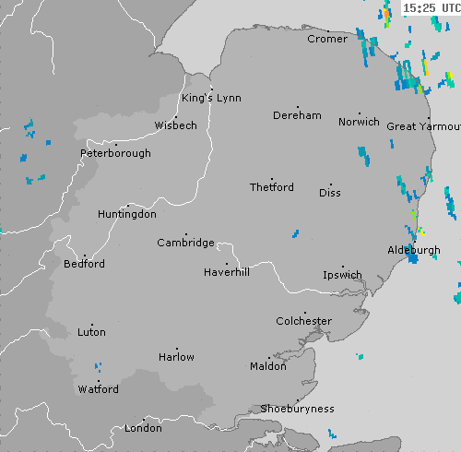Select Great Yarmouth on the map
This screenshot has width=461, height=452.
(424, 126)
